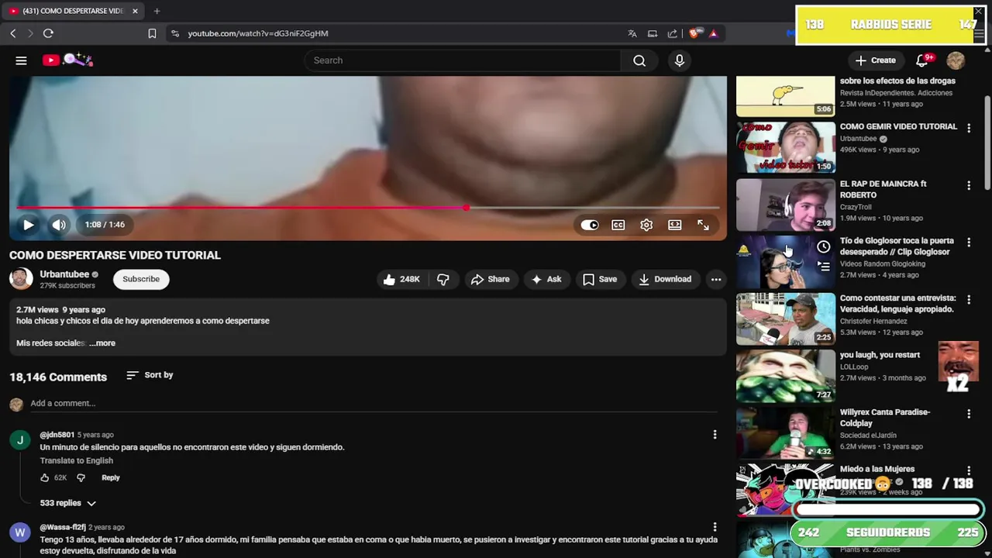
Task: Share this video
Action: pos(490,279)
